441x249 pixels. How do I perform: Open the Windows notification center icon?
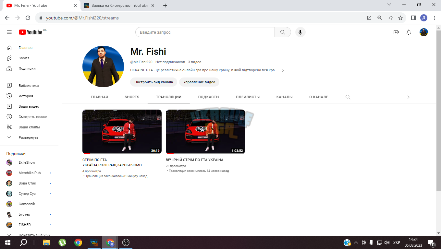432,243
